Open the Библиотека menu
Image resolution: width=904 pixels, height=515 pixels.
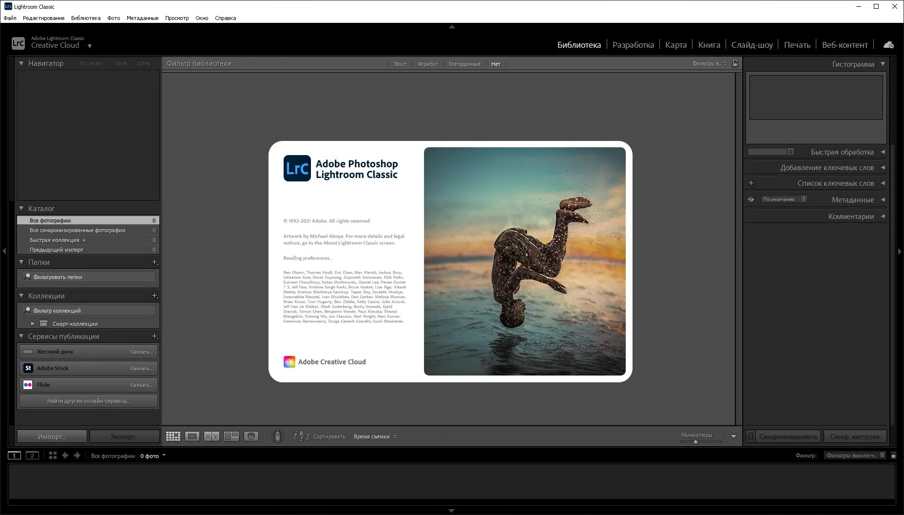click(86, 18)
